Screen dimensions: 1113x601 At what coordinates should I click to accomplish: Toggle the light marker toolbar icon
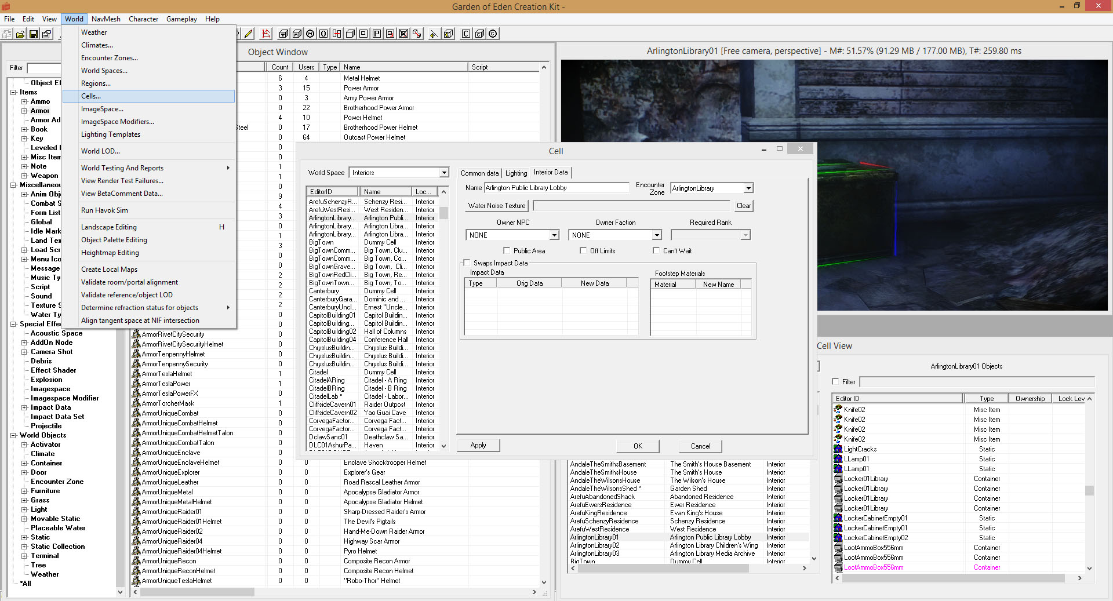coord(434,34)
